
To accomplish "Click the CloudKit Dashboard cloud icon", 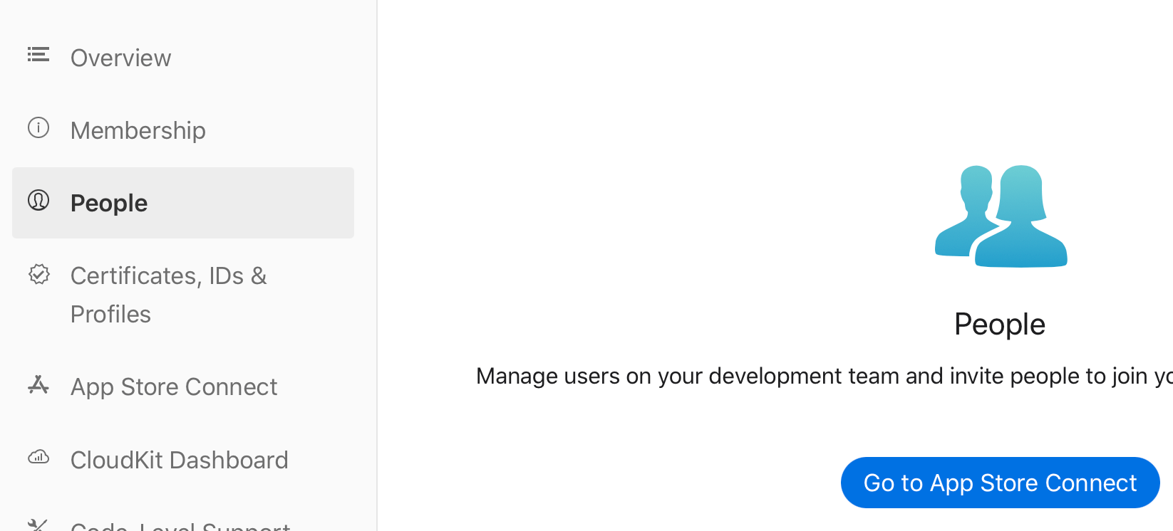I will click(38, 457).
